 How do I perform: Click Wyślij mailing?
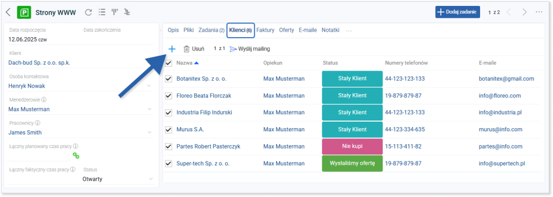click(x=250, y=49)
